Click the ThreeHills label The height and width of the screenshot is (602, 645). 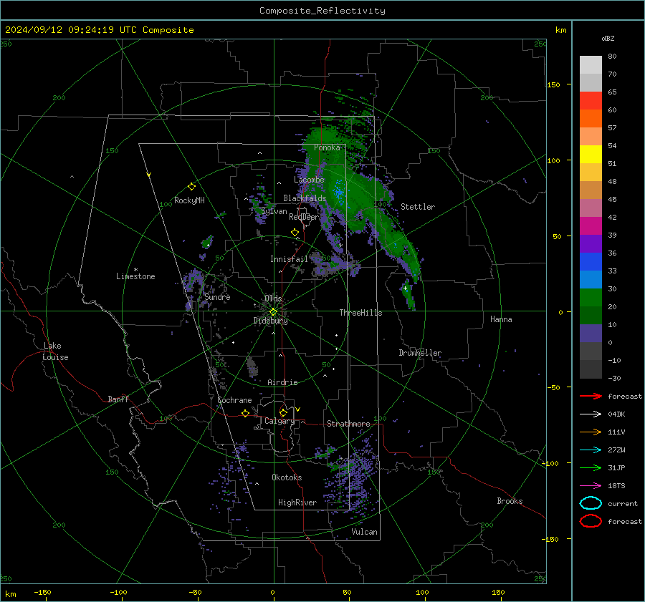click(x=360, y=313)
